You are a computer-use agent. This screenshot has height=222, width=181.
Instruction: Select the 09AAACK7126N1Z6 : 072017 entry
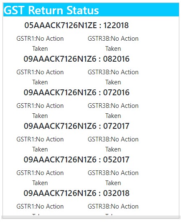(x=76, y=126)
